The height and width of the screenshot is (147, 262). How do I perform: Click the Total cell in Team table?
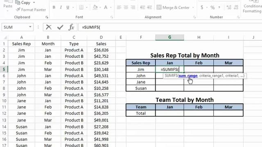(x=141, y=114)
